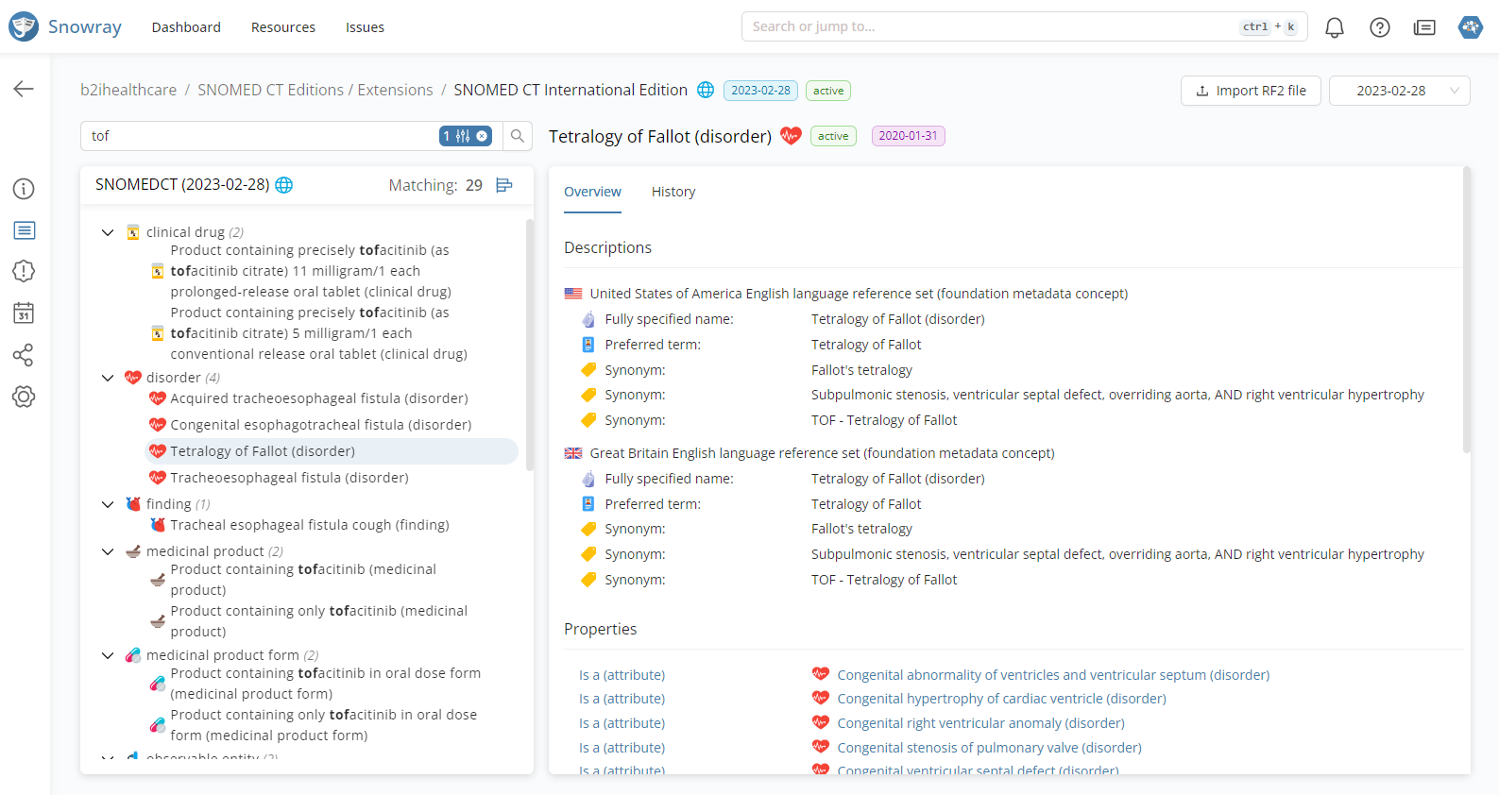Screen dimensions: 1499x795
Task: Click the notifications bell icon
Action: click(x=1334, y=27)
